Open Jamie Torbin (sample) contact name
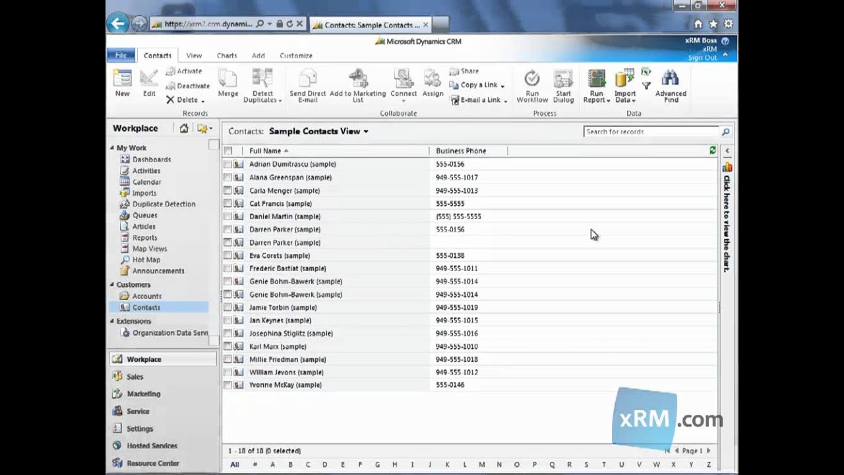 coord(283,307)
